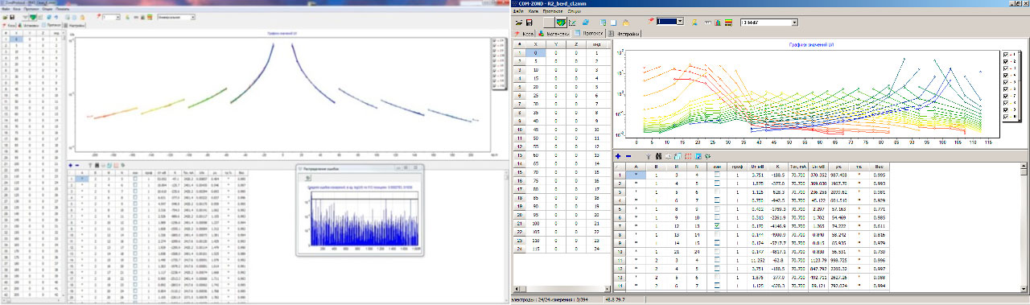The width and height of the screenshot is (1030, 305).
Task: Open the Файл menu in COM-ZOND
Action: coord(517,11)
